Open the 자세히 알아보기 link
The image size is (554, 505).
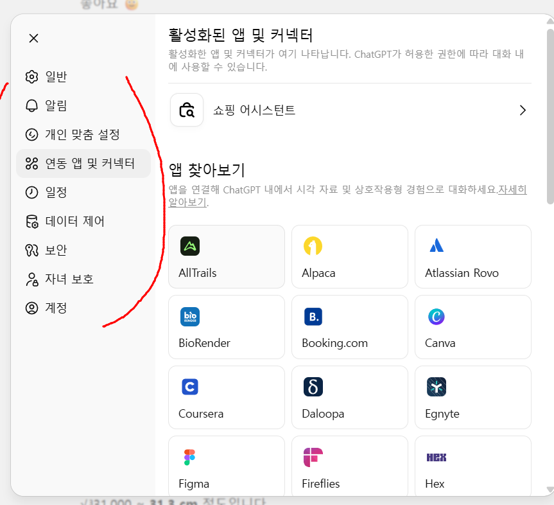click(x=512, y=190)
